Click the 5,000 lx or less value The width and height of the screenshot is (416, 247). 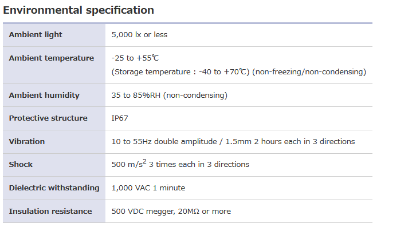point(139,35)
